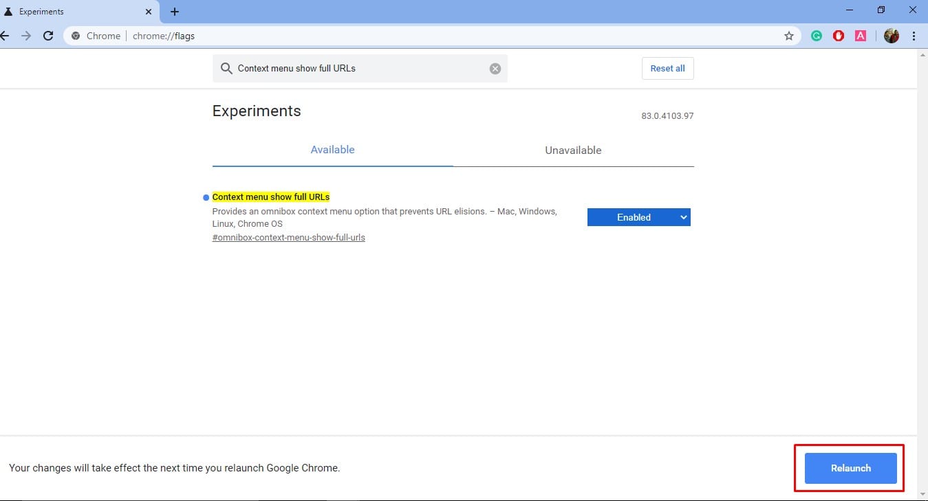Open the Chrome profile avatar
This screenshot has height=501, width=928.
tap(890, 35)
